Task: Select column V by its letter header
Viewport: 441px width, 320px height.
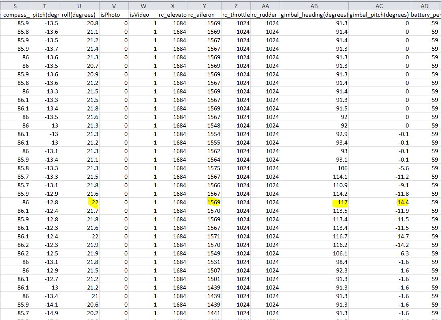Action: (x=114, y=6)
